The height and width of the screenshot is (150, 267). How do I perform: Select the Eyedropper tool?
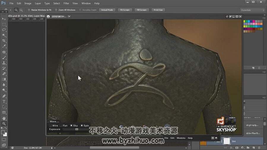pyautogui.click(x=4, y=46)
